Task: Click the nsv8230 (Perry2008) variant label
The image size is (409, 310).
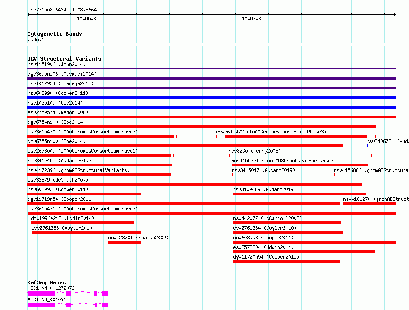Action: 255,151
